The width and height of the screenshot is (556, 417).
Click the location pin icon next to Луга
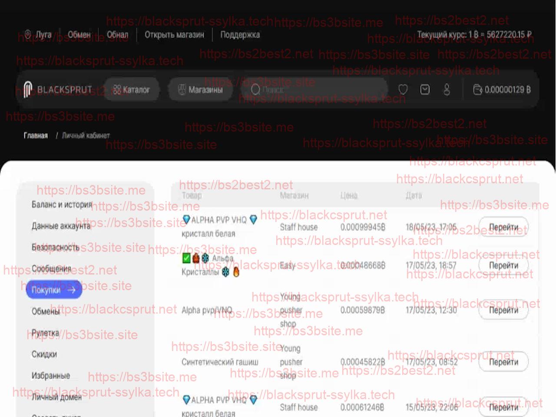(x=28, y=34)
